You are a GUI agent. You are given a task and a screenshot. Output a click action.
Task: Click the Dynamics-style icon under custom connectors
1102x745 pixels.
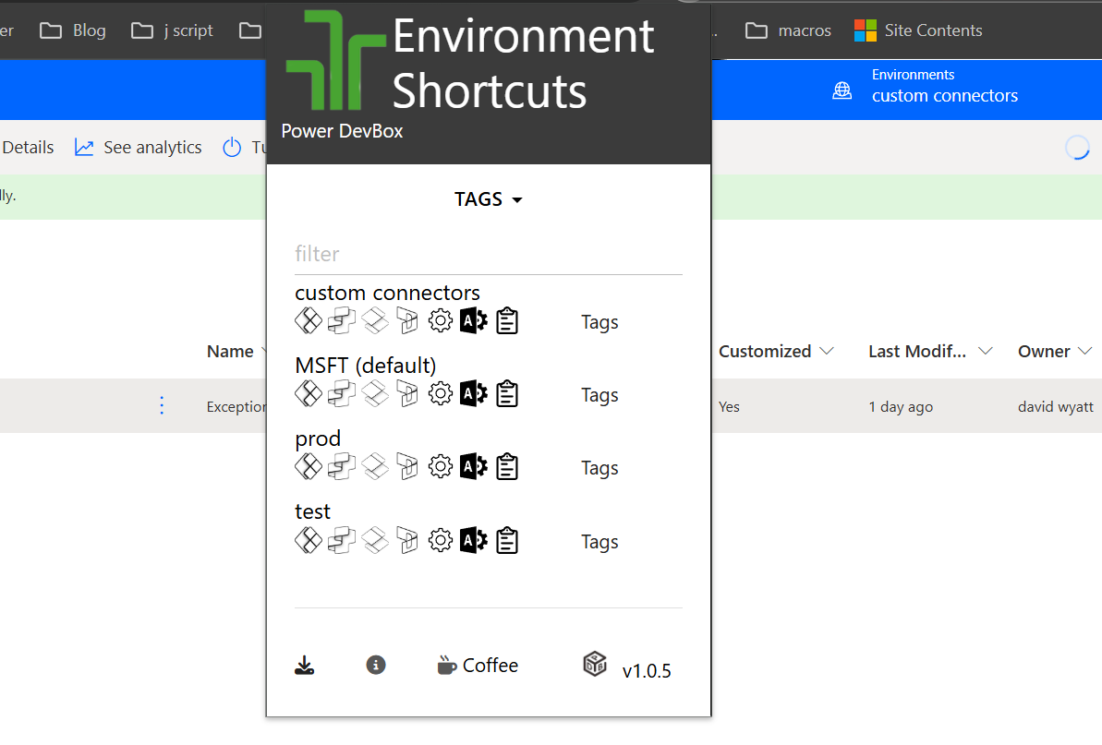(x=407, y=321)
